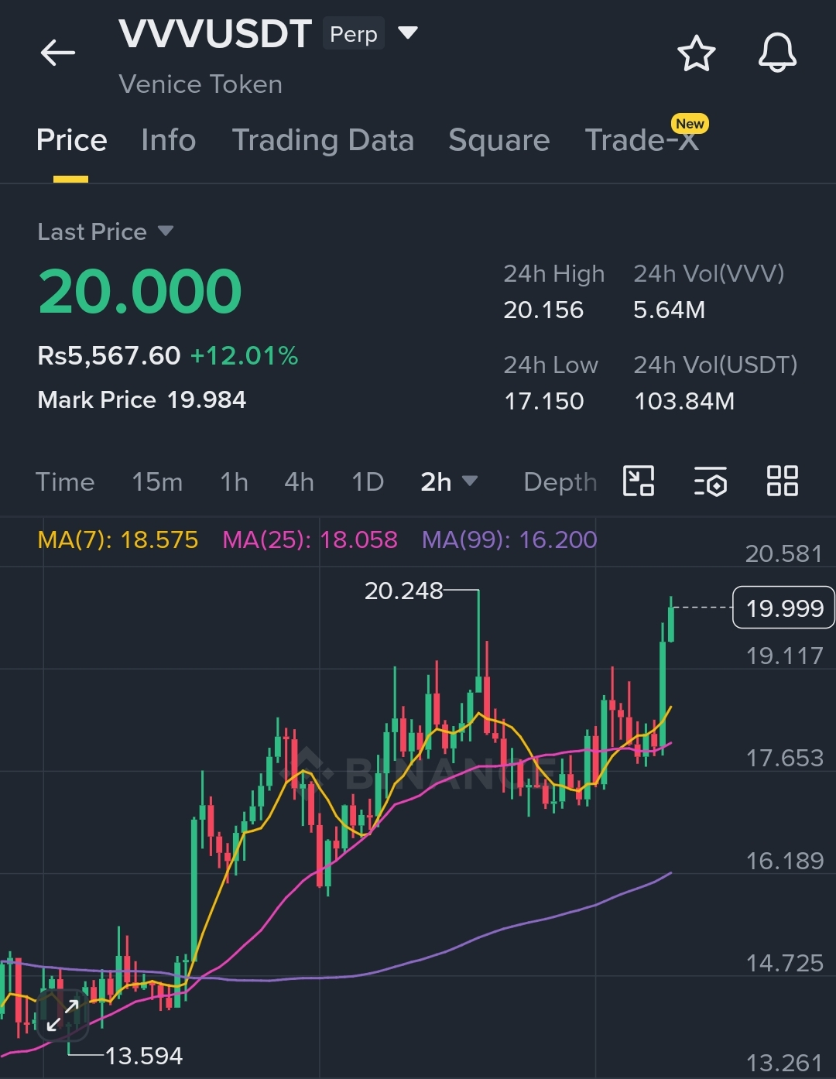Screen dimensions: 836x1079
Task: Tap the 24h Vol(VVV) value 5.64M
Action: 670,310
